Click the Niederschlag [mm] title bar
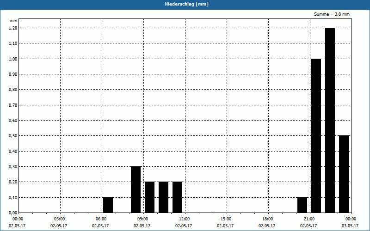 pos(185,4)
